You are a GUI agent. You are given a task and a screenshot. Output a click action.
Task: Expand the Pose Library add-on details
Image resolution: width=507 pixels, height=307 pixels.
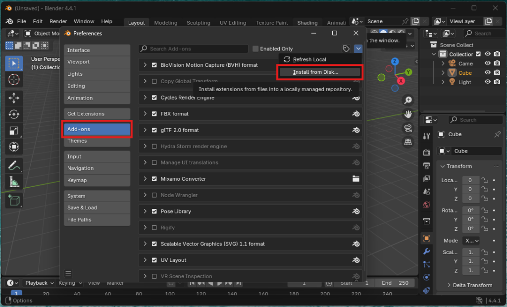145,211
